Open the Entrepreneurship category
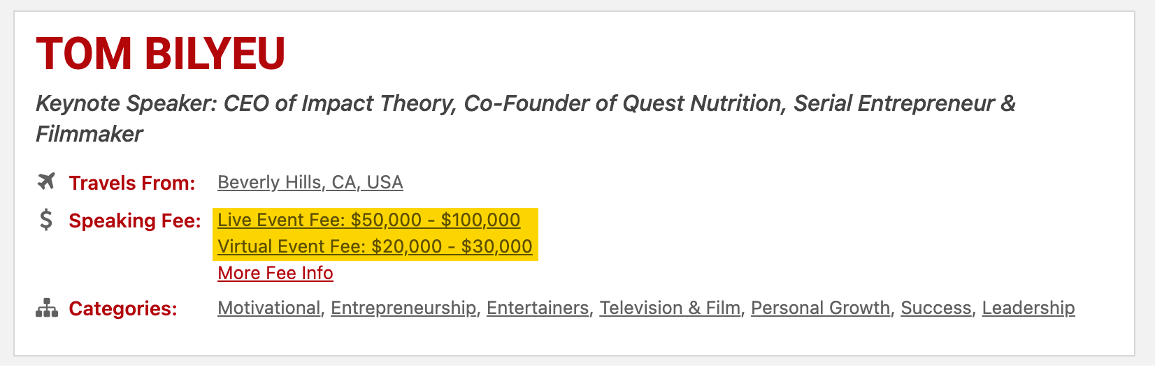 pyautogui.click(x=403, y=308)
